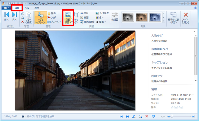Zoom in with the plus button

click(193, 116)
